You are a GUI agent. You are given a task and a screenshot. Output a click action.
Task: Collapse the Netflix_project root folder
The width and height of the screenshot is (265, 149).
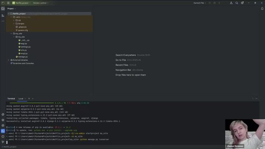tap(8, 14)
